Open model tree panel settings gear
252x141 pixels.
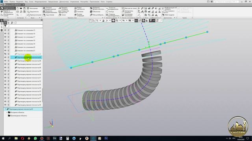pyautogui.click(x=42, y=20)
